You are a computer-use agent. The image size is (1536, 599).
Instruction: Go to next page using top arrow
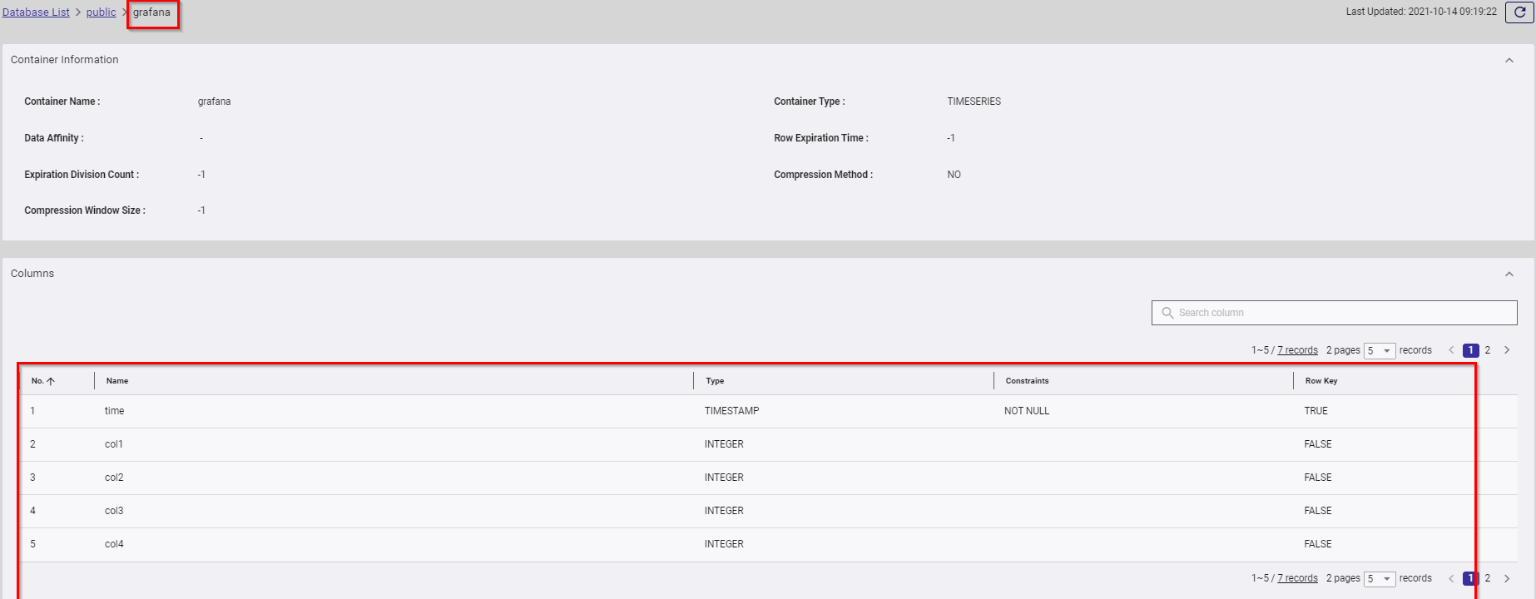[1507, 350]
